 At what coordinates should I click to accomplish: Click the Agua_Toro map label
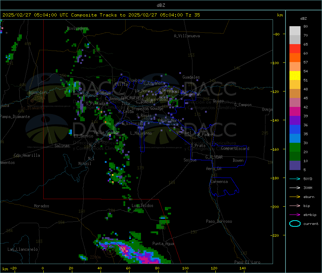38,93
